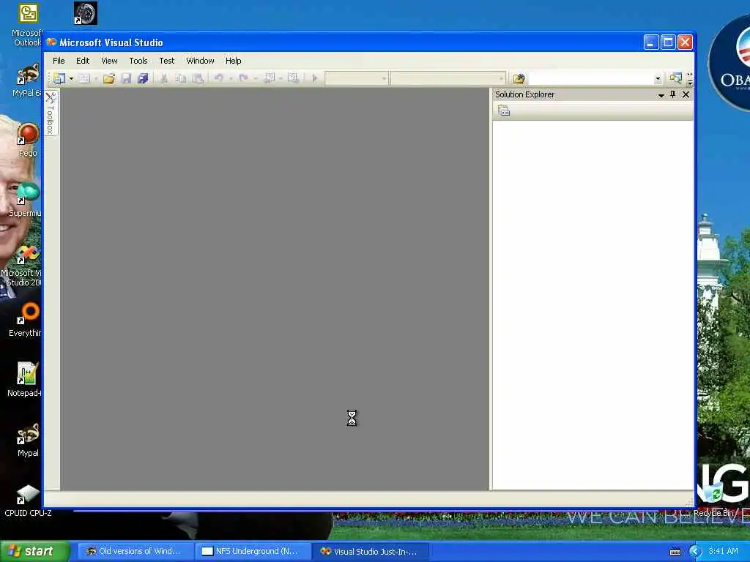Open the New Project dropdown arrow
This screenshot has height=562, width=750.
click(71, 78)
